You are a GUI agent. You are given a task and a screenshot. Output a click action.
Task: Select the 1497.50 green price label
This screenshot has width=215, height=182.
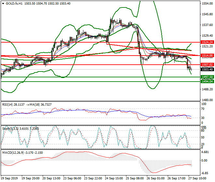click(207, 77)
